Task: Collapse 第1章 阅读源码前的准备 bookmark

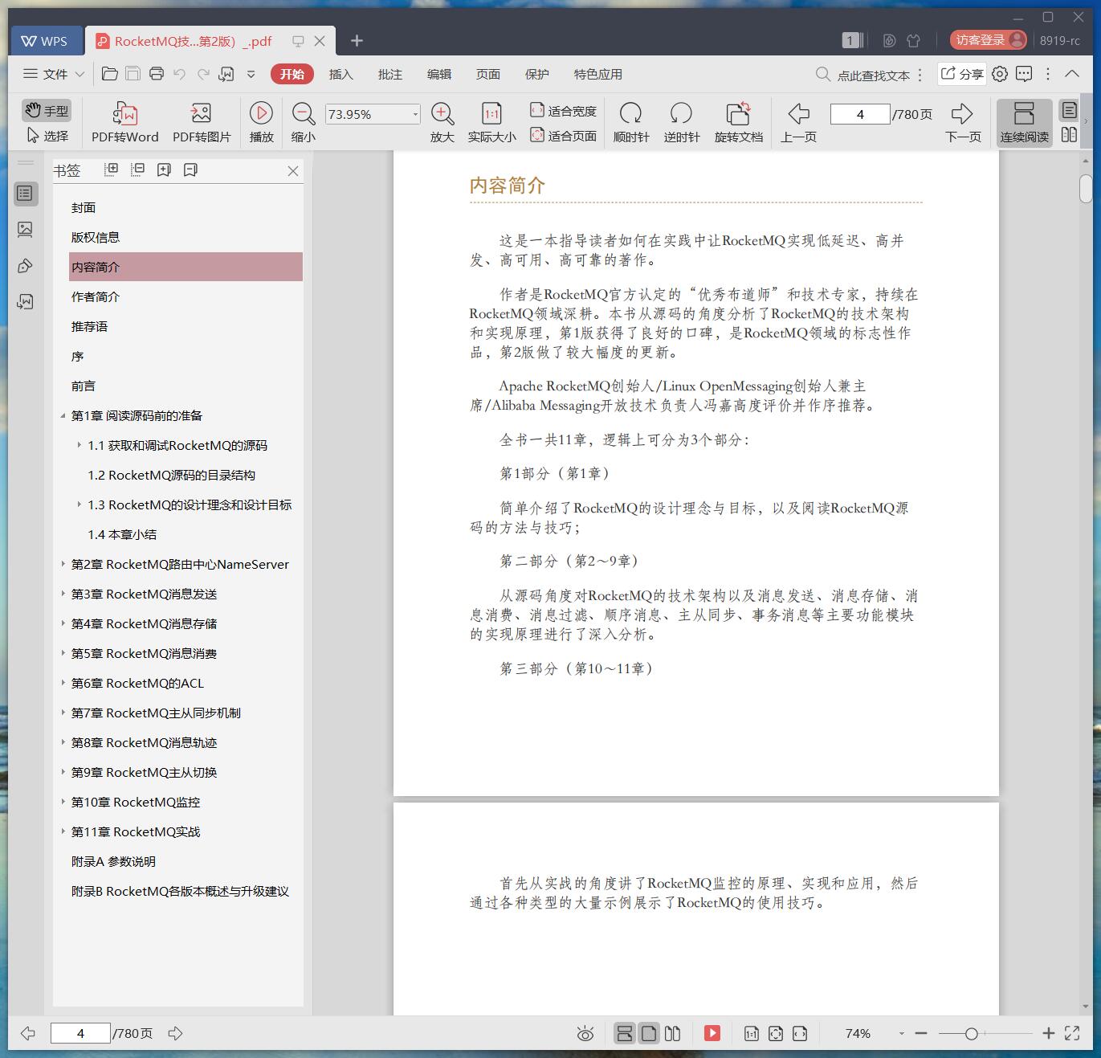Action: [x=63, y=415]
